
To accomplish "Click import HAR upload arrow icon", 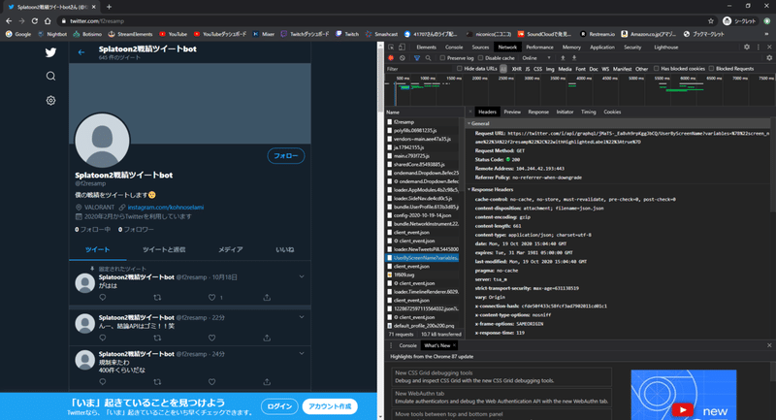I will (563, 58).
